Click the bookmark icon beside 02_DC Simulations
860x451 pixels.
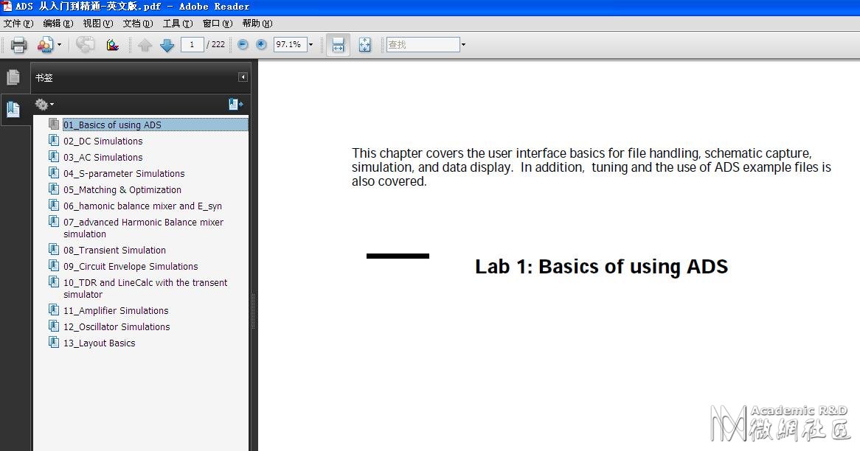(54, 140)
